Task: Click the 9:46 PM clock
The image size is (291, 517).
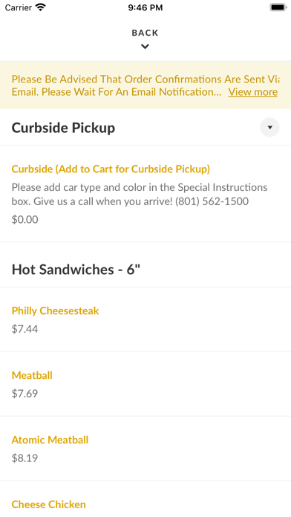Action: (145, 7)
